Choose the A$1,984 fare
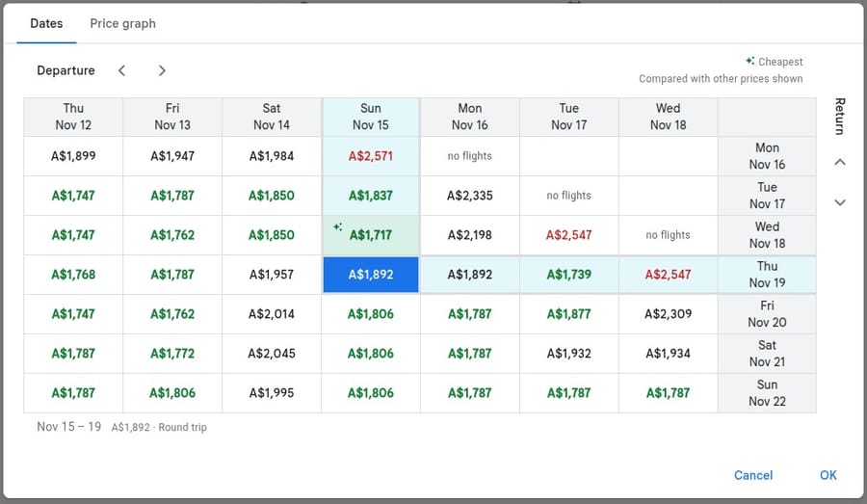The width and height of the screenshot is (867, 504). point(272,156)
